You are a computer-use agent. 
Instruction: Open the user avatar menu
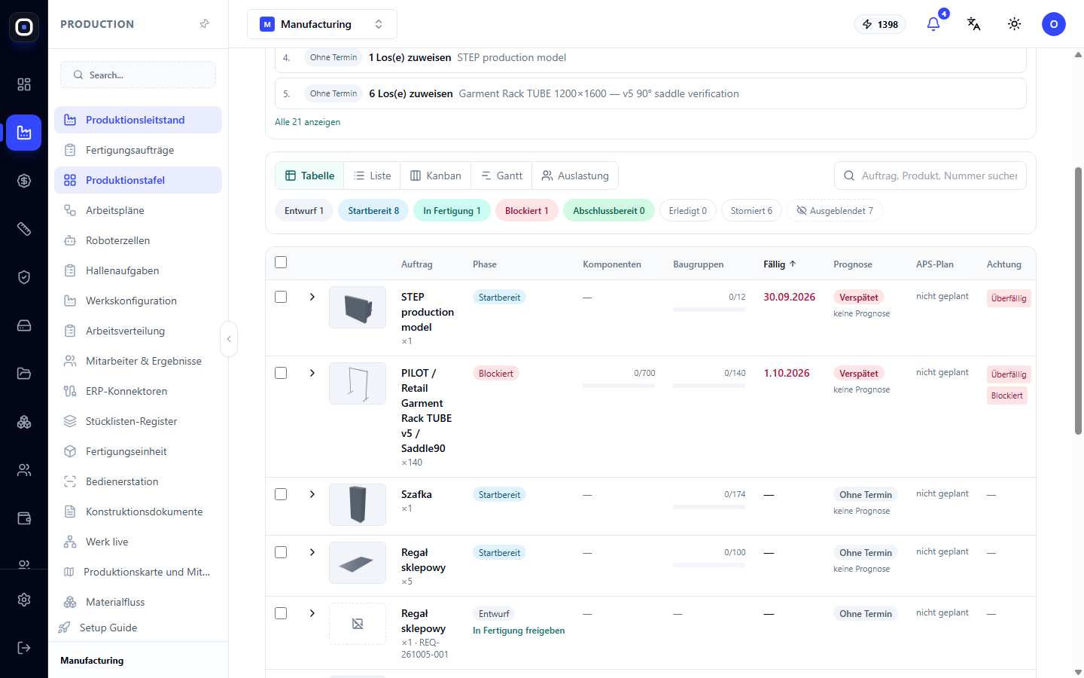[x=1054, y=24]
